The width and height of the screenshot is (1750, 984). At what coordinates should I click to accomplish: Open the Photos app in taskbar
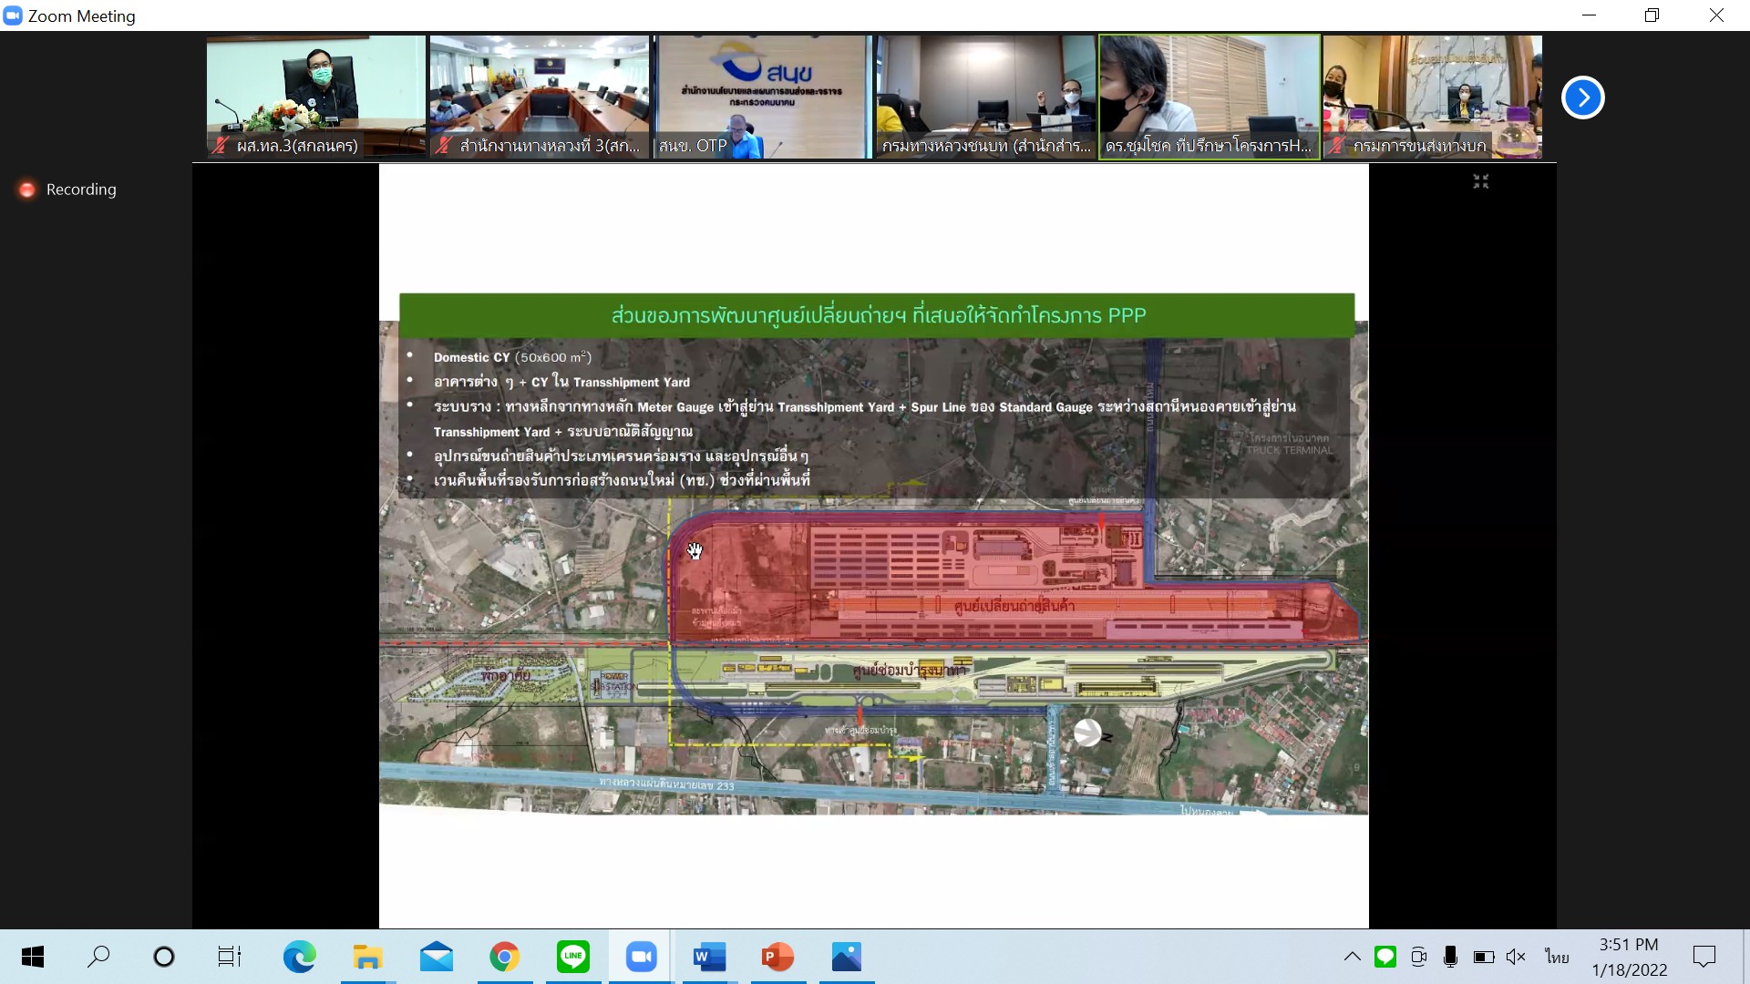coord(846,957)
